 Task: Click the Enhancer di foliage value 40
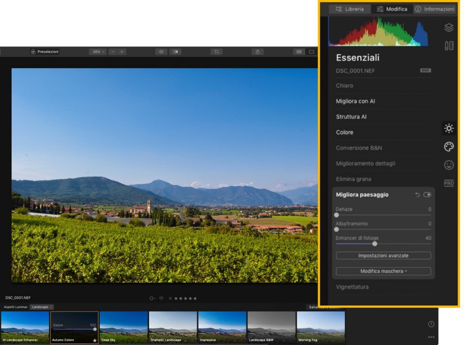[x=428, y=238]
